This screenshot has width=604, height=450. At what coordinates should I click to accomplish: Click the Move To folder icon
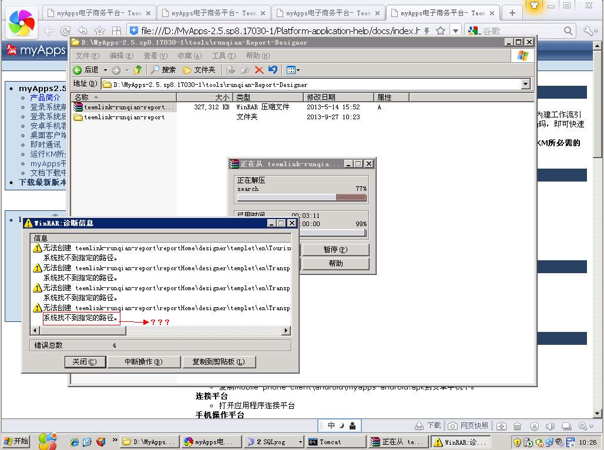pos(231,70)
